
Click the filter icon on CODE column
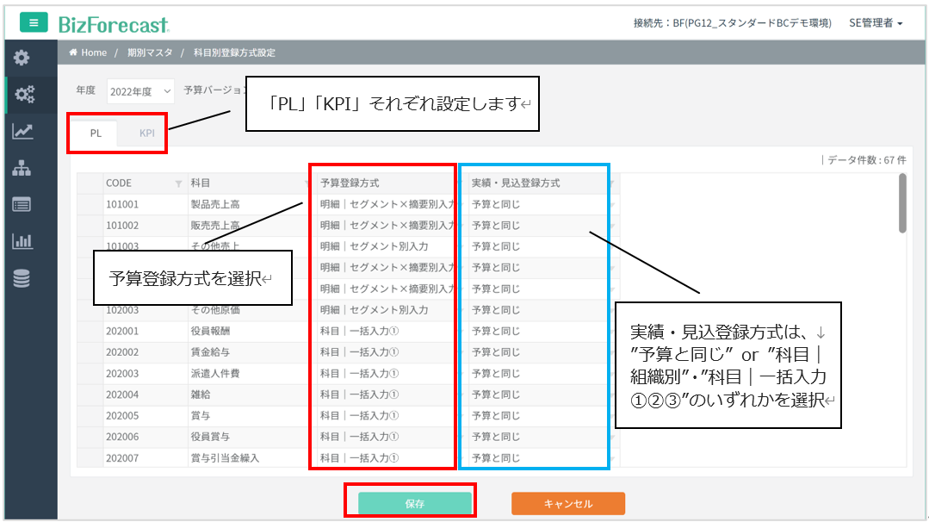(178, 183)
